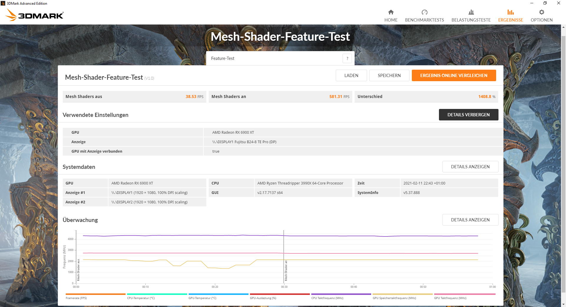566x307 pixels.
Task: Click Anzeige #2 DISPLAY2 resolution value
Action: pyautogui.click(x=149, y=202)
